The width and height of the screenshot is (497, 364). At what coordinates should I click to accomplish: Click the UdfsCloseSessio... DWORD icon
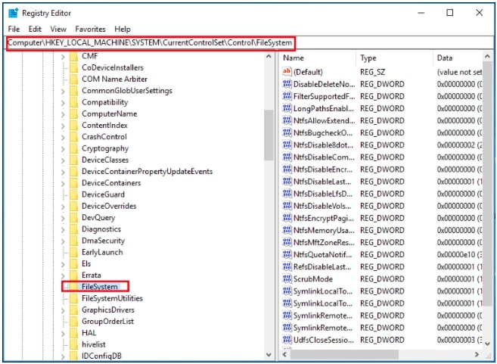pos(287,340)
